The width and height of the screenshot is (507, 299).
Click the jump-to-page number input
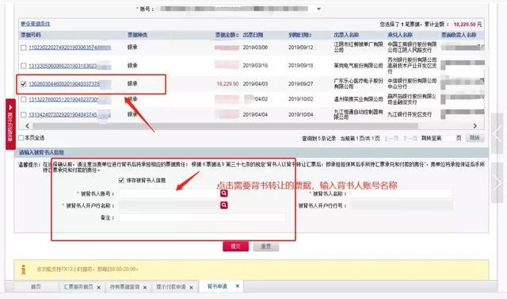[448, 138]
